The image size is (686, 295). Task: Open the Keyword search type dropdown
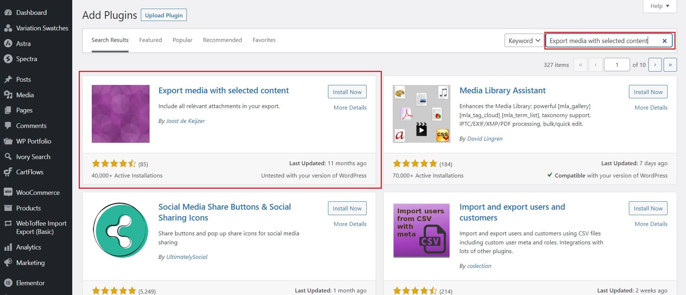524,40
